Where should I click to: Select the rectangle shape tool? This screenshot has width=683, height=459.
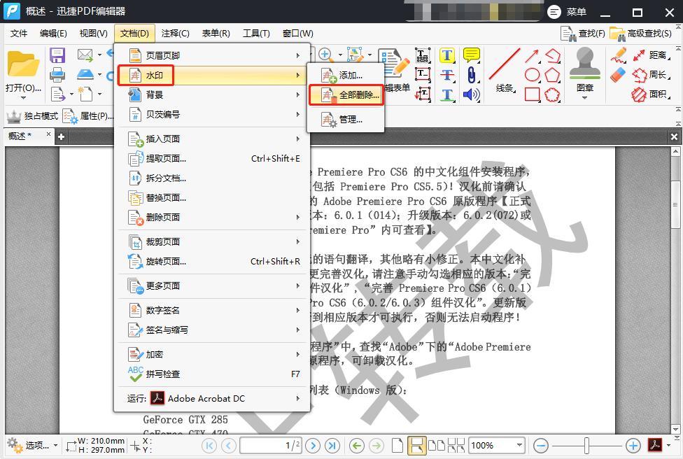coord(533,94)
